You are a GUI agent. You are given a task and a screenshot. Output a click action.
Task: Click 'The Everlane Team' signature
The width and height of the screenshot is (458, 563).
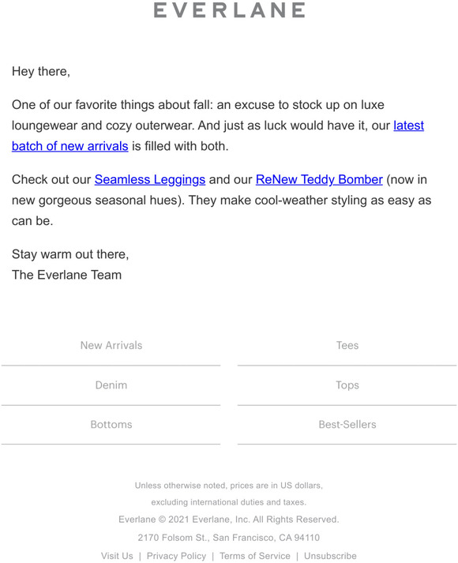pos(67,275)
